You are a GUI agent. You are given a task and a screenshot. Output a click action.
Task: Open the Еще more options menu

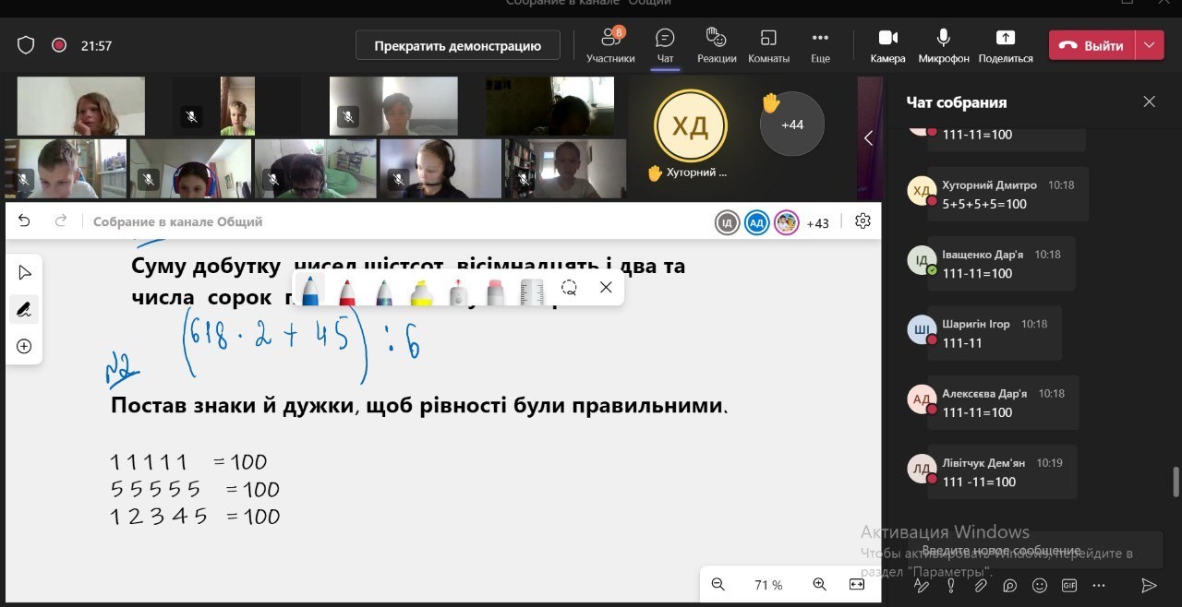pos(820,45)
